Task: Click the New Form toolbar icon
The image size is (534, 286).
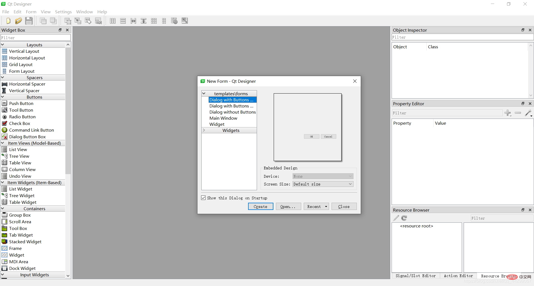Action: tap(8, 21)
